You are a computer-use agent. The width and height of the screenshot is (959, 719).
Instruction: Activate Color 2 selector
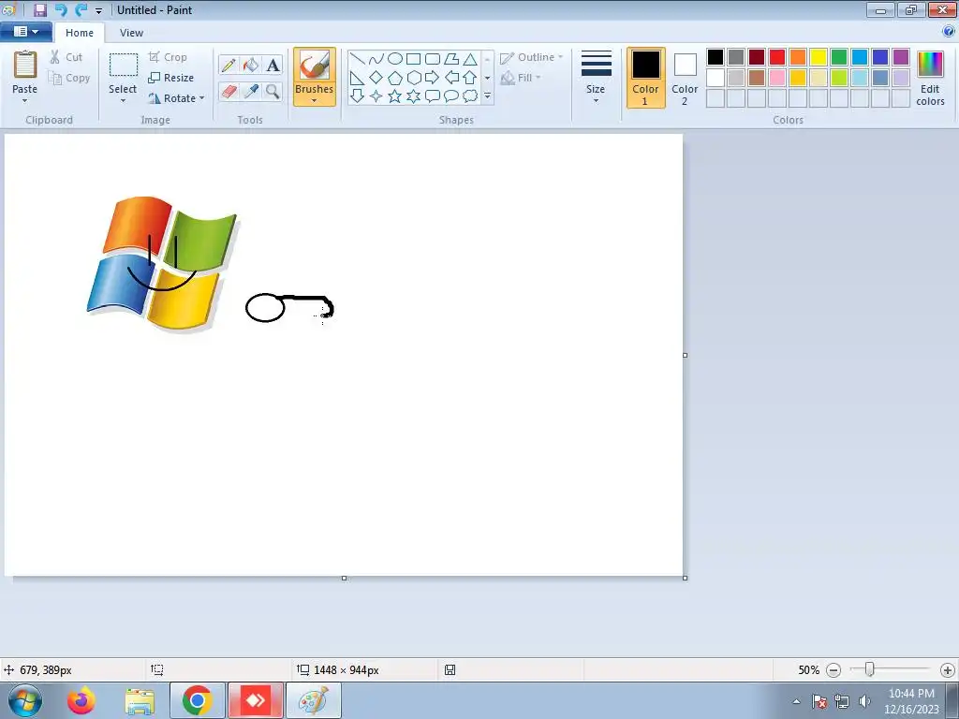[685, 78]
